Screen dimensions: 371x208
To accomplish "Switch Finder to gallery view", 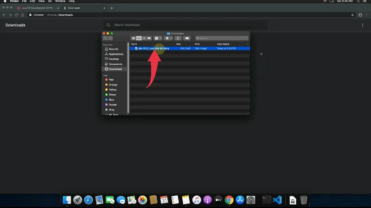I will [x=149, y=38].
